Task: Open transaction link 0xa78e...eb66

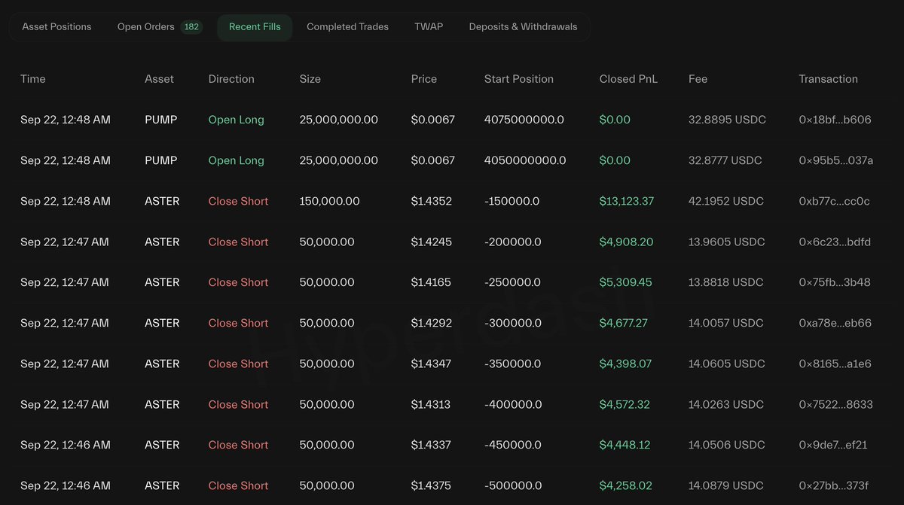Action: click(x=835, y=323)
